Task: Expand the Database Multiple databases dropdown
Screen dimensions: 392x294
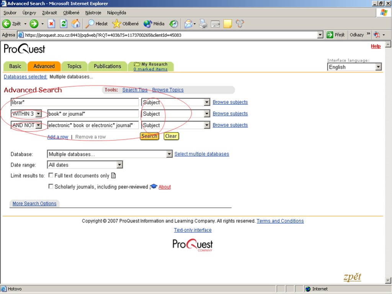Action: pos(169,154)
